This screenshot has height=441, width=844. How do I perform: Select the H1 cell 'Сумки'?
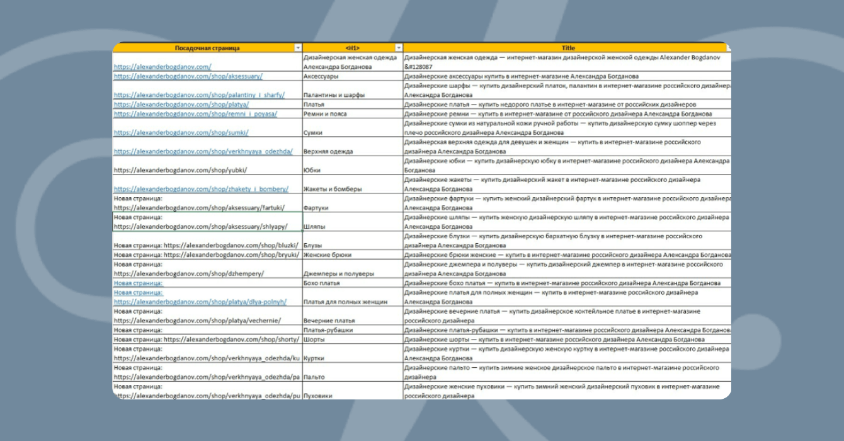353,128
